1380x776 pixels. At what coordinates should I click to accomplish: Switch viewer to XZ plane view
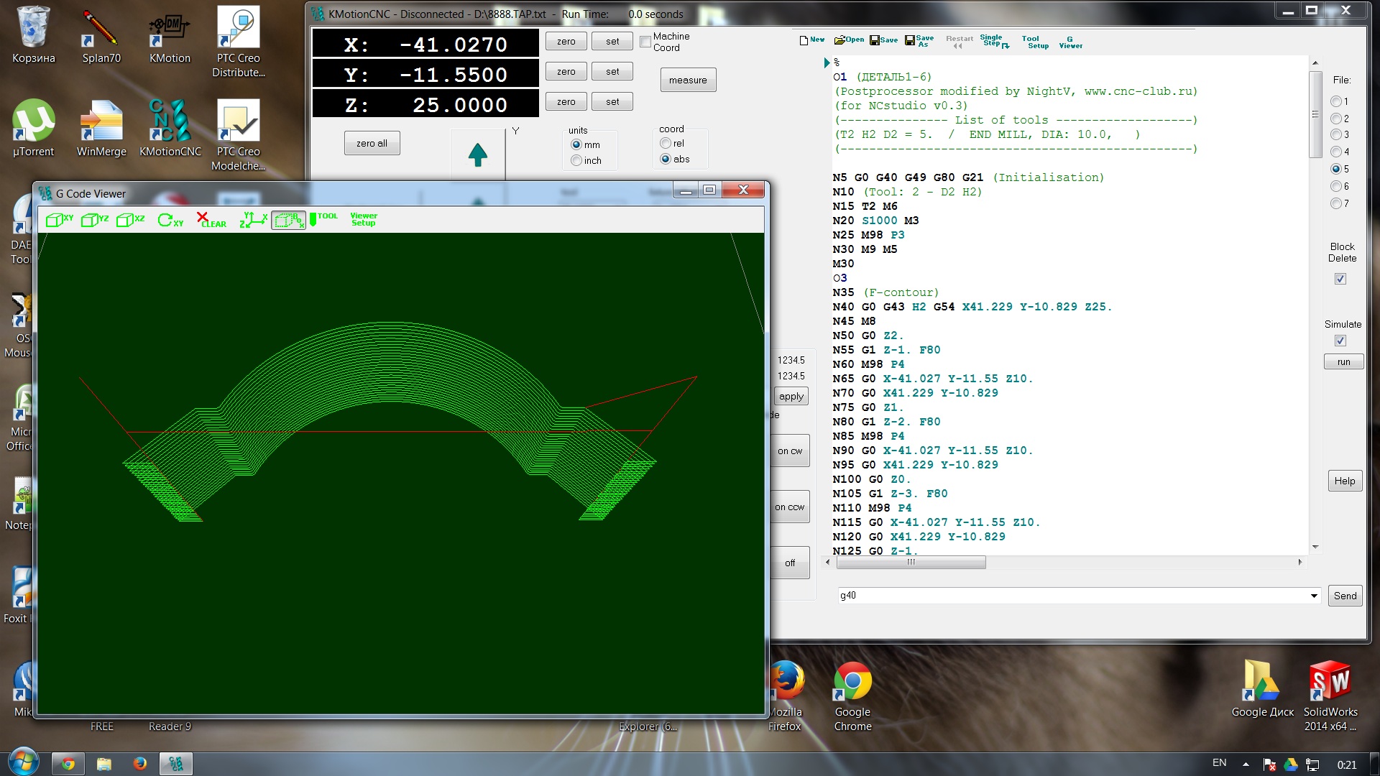(x=130, y=219)
